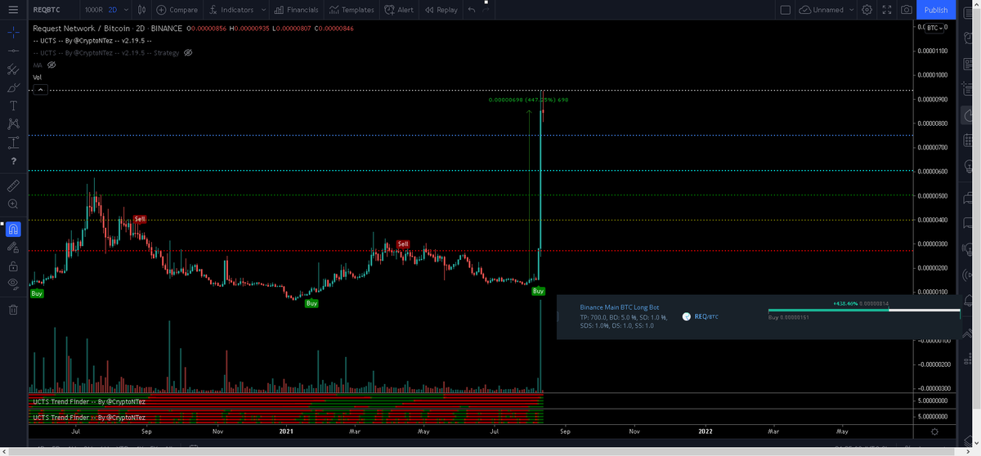Toggle lock all drawing tools

click(x=13, y=266)
